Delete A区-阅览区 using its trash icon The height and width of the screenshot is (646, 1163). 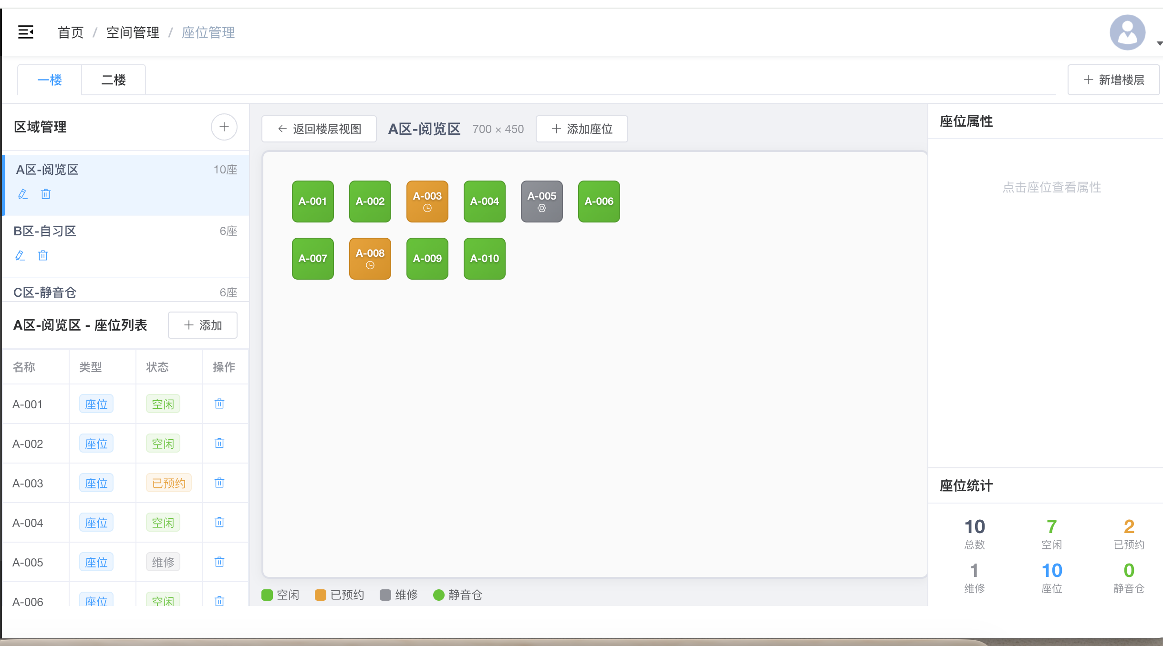click(46, 194)
